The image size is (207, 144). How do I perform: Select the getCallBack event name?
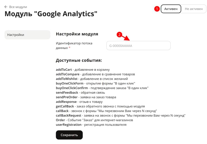point(65,106)
